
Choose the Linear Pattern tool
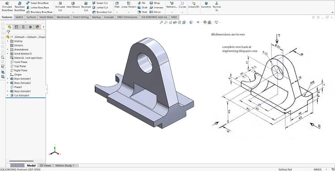pyautogui.click(x=129, y=5)
